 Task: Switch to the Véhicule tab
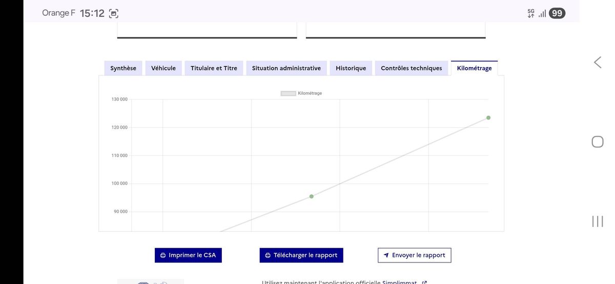(x=163, y=68)
